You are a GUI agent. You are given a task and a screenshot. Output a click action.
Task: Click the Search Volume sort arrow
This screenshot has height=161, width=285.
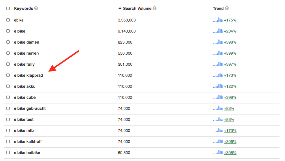(x=120, y=8)
